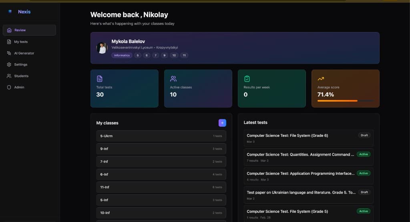The height and width of the screenshot is (222, 410).
Task: Open Computer Science Test. File System (Grade 5)
Action: [309, 214]
